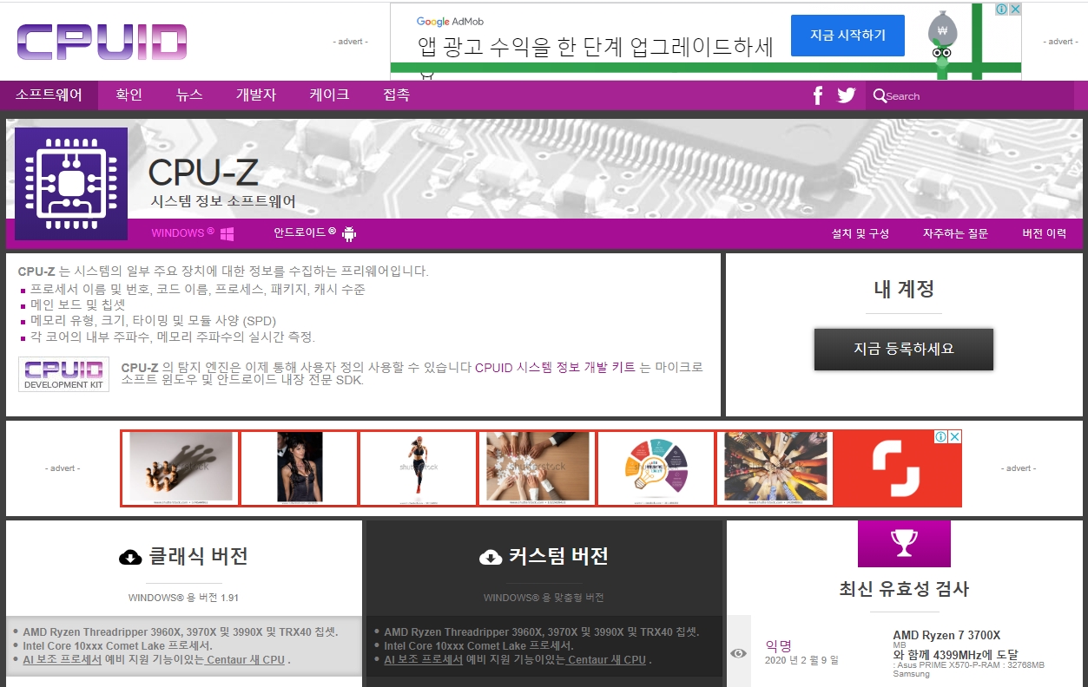Open the CPUID Twitter bird icon
1088x687 pixels.
pyautogui.click(x=847, y=95)
